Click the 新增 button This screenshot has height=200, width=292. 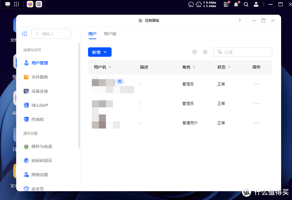[x=97, y=52]
